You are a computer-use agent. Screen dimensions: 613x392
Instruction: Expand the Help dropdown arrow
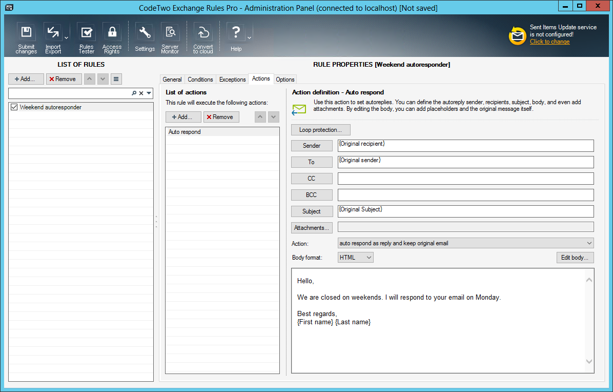click(250, 38)
